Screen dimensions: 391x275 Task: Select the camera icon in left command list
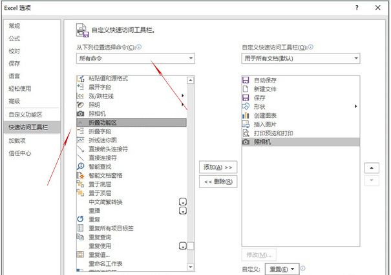pos(80,113)
